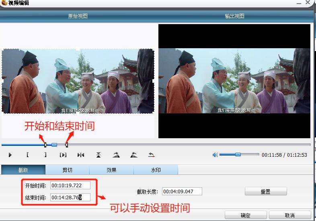This screenshot has height=221, width=316.
Task: Click the play button
Action: tap(10, 155)
